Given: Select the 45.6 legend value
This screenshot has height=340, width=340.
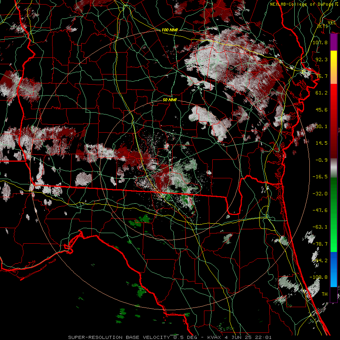Looking at the screenshot, I should (321, 110).
